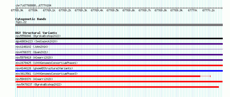Click the purple nsv4766372 variant bar
The height and width of the screenshot is (97, 230).
[x=119, y=55]
